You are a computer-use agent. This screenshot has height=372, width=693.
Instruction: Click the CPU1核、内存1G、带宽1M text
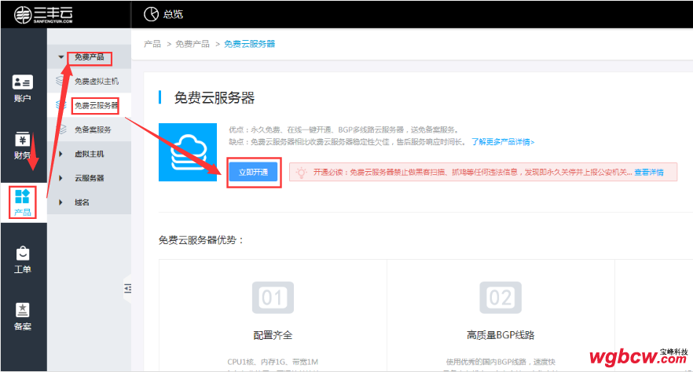(273, 362)
